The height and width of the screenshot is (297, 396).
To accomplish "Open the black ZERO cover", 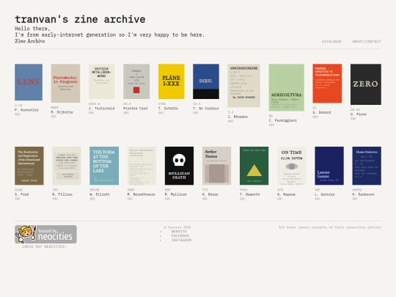I will [x=366, y=84].
